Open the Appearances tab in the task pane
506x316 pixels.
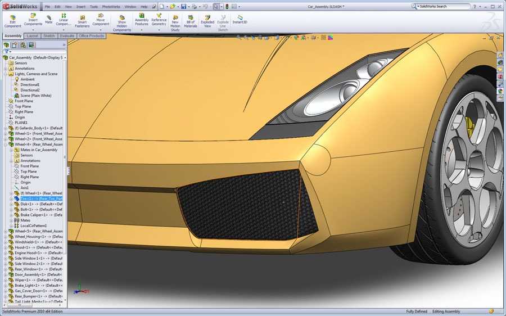point(500,91)
